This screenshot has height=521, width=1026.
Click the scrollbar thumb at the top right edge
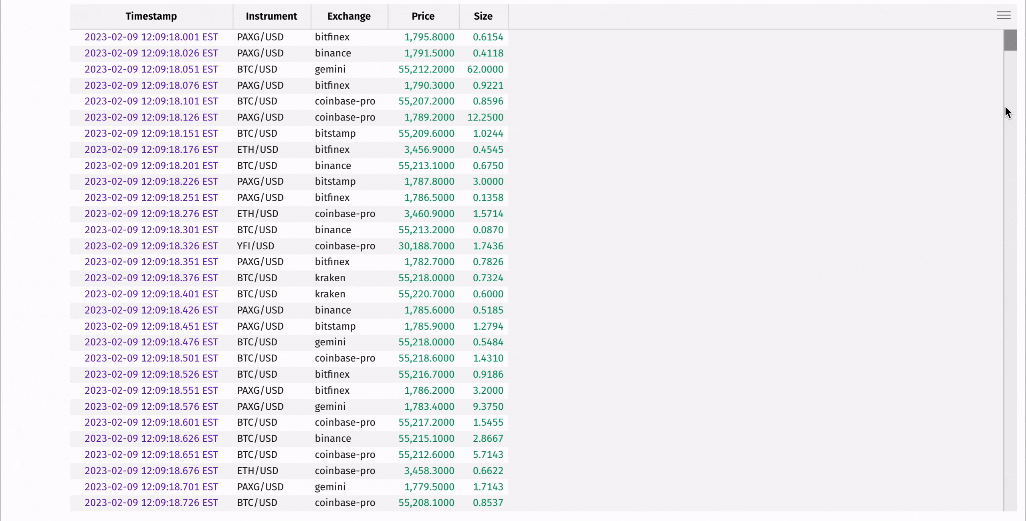[x=1010, y=40]
